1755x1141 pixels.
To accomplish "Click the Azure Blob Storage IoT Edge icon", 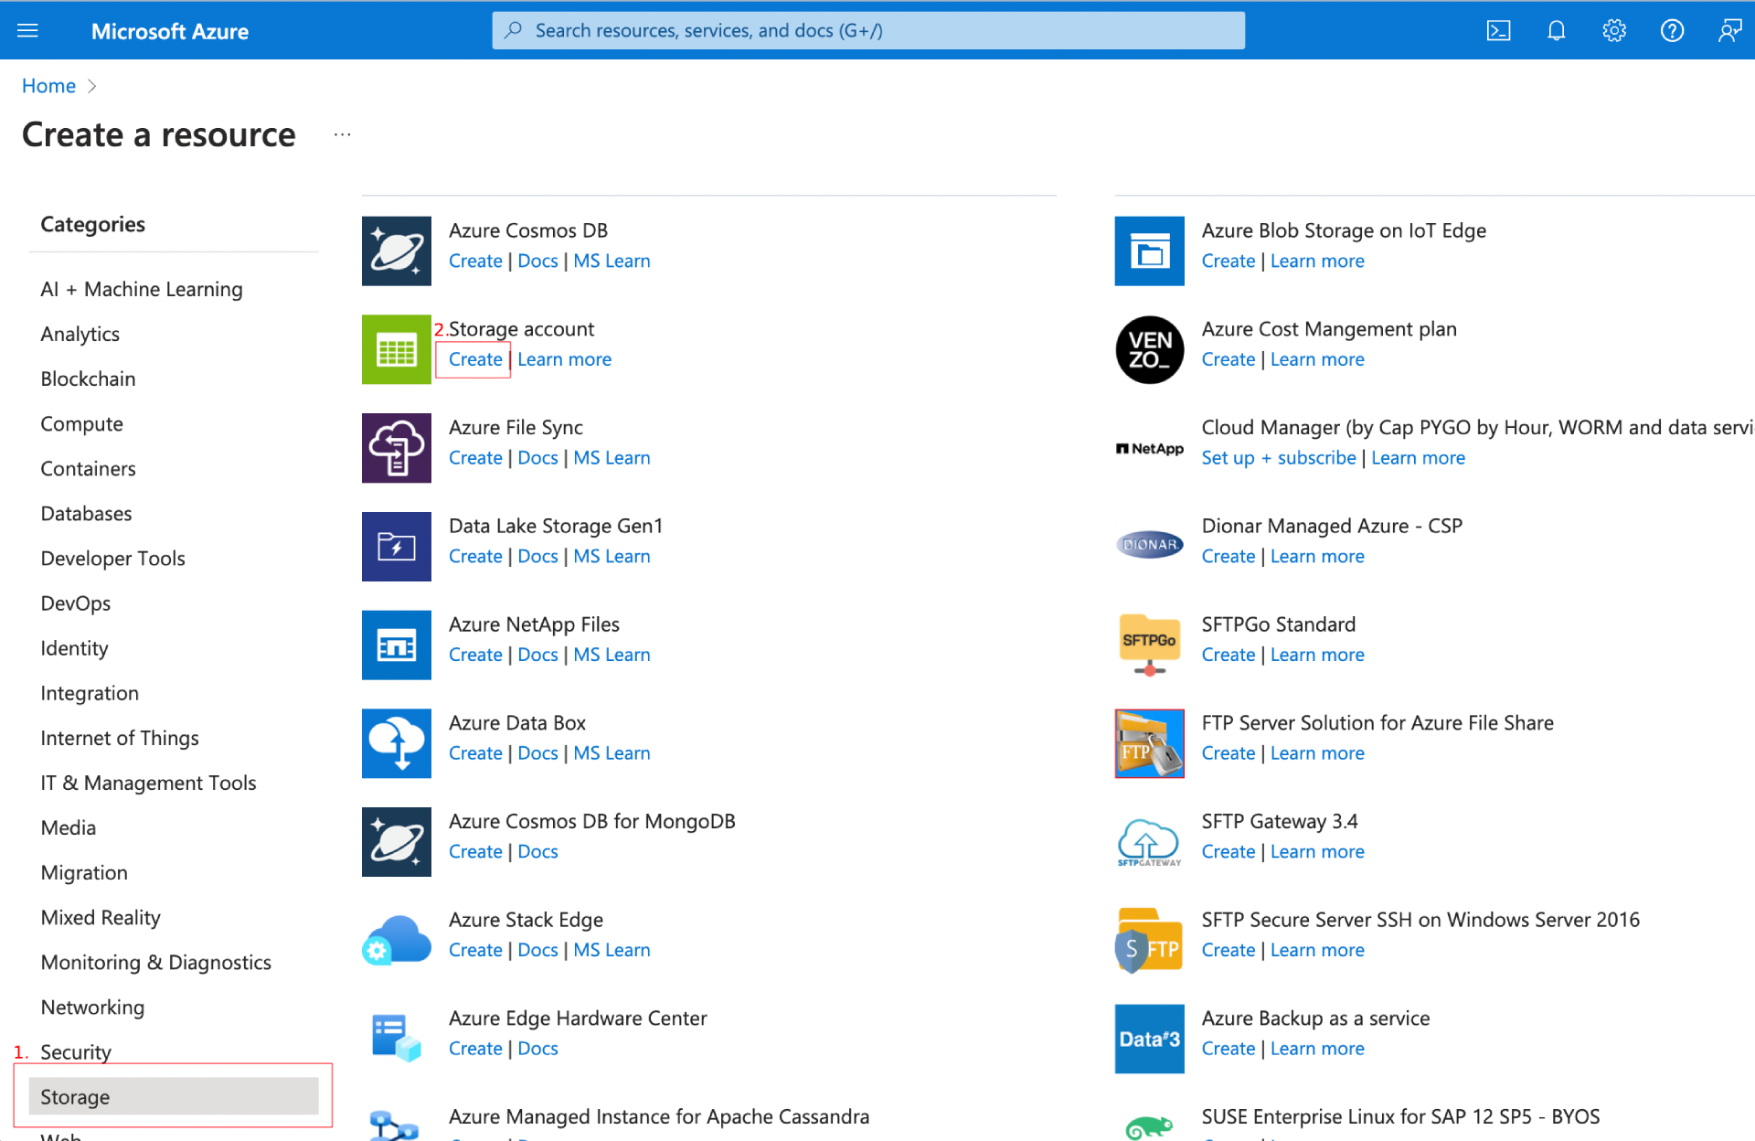I will click(1149, 251).
